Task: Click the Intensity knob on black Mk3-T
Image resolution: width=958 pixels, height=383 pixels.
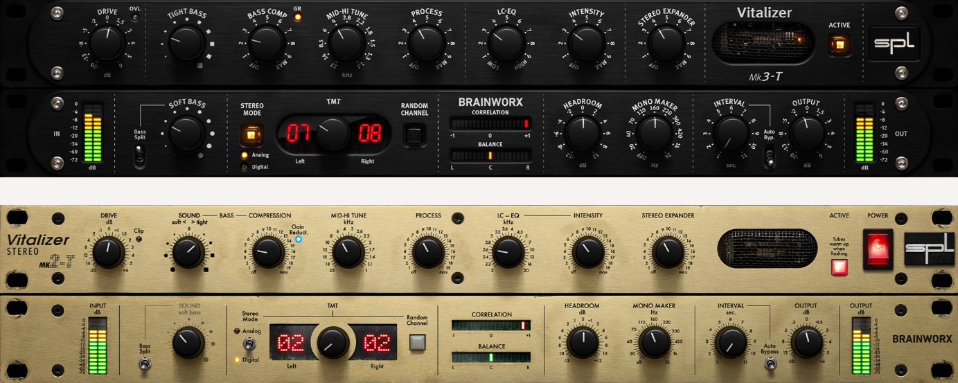Action: pyautogui.click(x=587, y=43)
